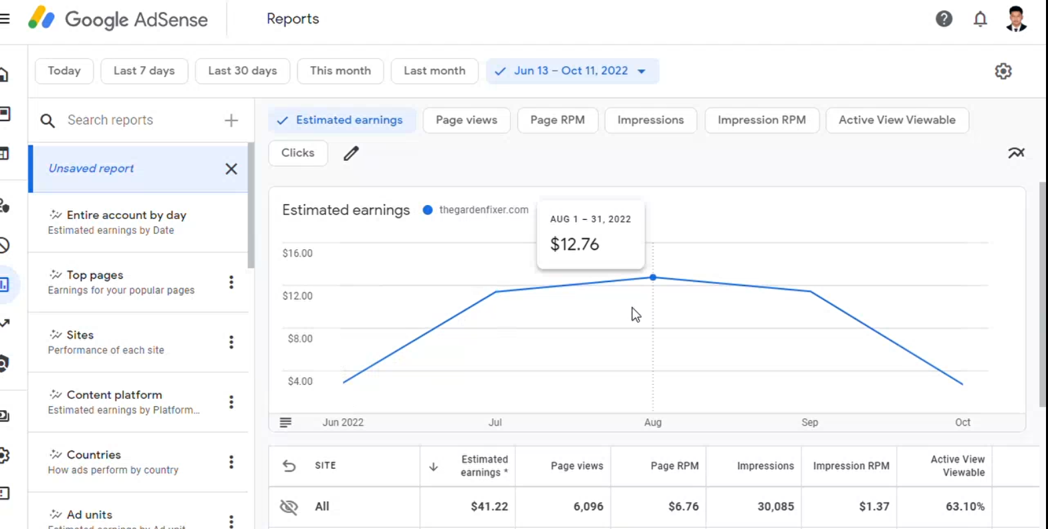Viewport: 1048px width, 529px height.
Task: Click the $41.22 earnings total cell
Action: [x=489, y=506]
